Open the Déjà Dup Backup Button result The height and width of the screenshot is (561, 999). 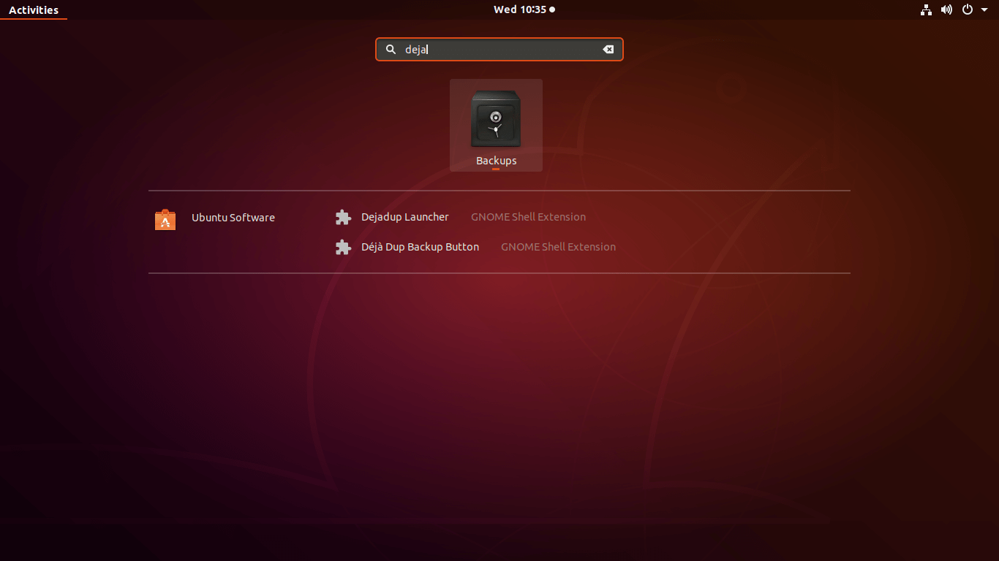click(x=420, y=247)
